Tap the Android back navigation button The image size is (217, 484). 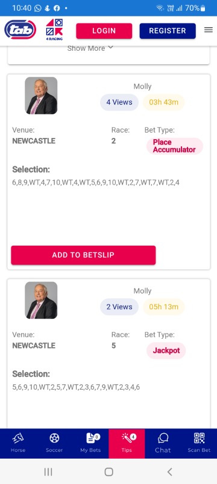tap(169, 471)
